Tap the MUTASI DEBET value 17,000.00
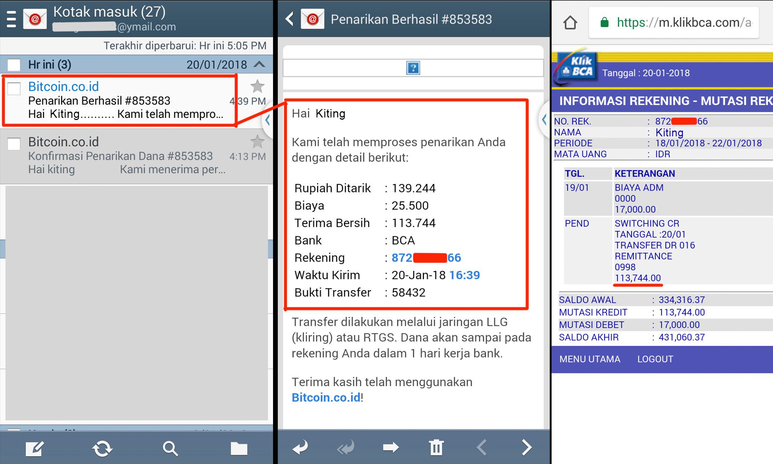Image resolution: width=773 pixels, height=464 pixels. pyautogui.click(x=679, y=325)
